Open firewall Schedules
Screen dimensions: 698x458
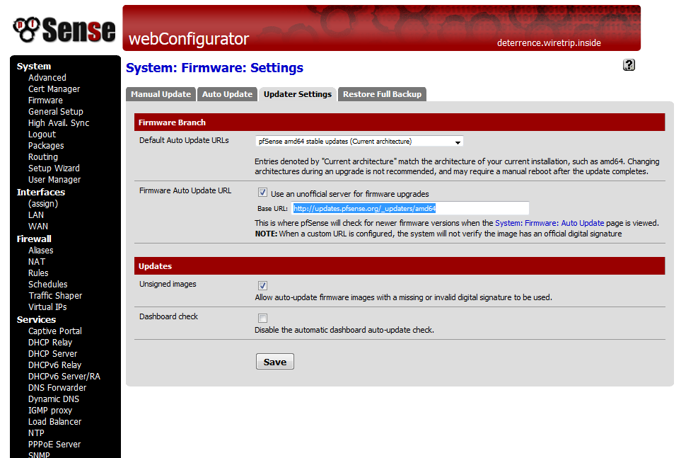point(47,285)
